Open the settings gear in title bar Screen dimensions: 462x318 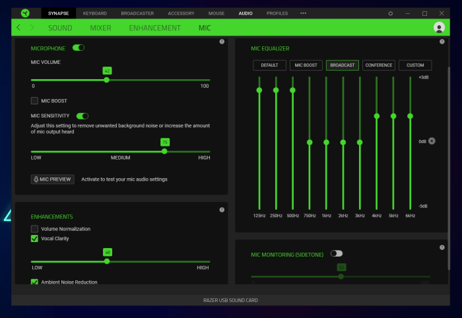[x=391, y=13]
